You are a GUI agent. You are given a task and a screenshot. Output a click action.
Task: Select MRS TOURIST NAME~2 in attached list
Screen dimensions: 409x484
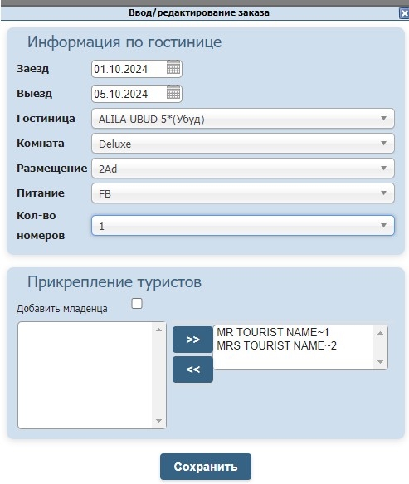[x=277, y=345]
